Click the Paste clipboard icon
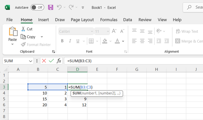Screen dimensions: 203x120 pos(13,31)
